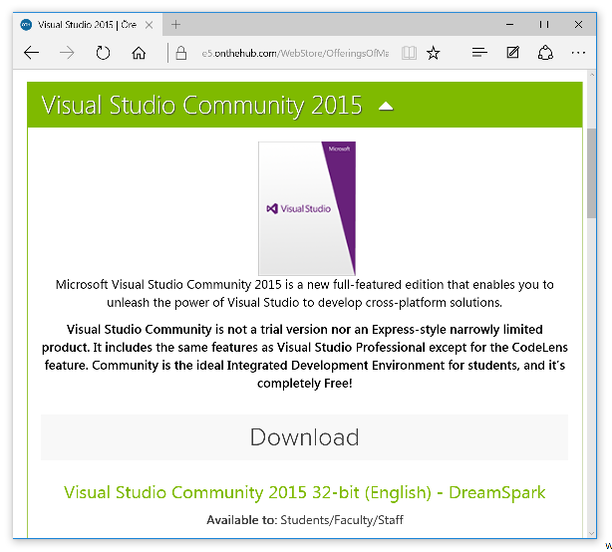Image resolution: width=612 pixels, height=552 pixels.
Task: Close the Visual Studio 2015 tab
Action: coord(149,25)
